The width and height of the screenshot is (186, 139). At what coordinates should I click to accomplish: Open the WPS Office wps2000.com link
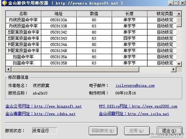click(138, 106)
